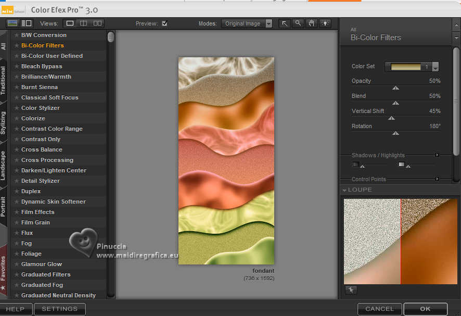
Task: Switch to single image view
Action: coord(70,23)
